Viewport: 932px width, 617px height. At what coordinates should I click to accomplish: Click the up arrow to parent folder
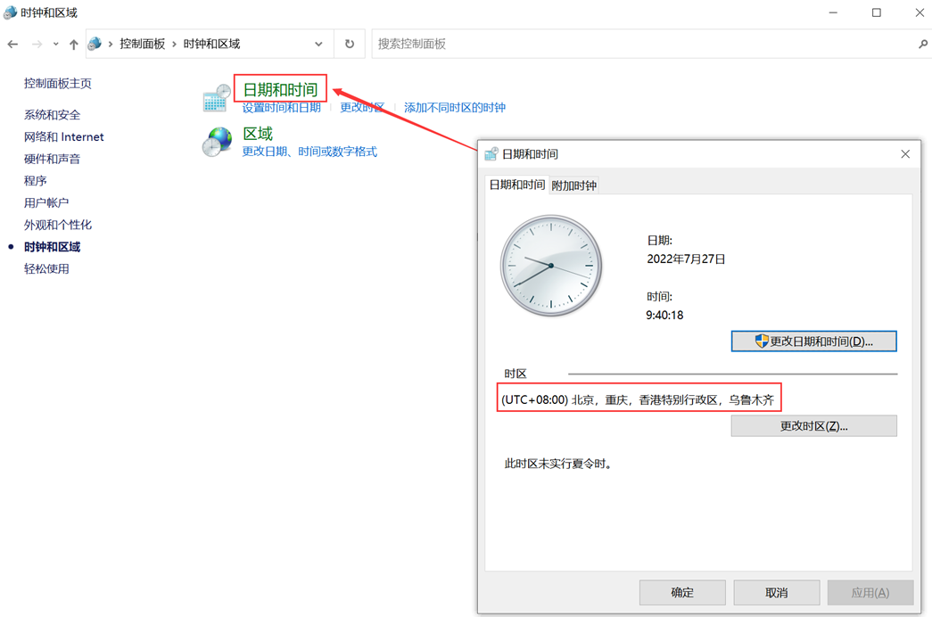[x=73, y=43]
